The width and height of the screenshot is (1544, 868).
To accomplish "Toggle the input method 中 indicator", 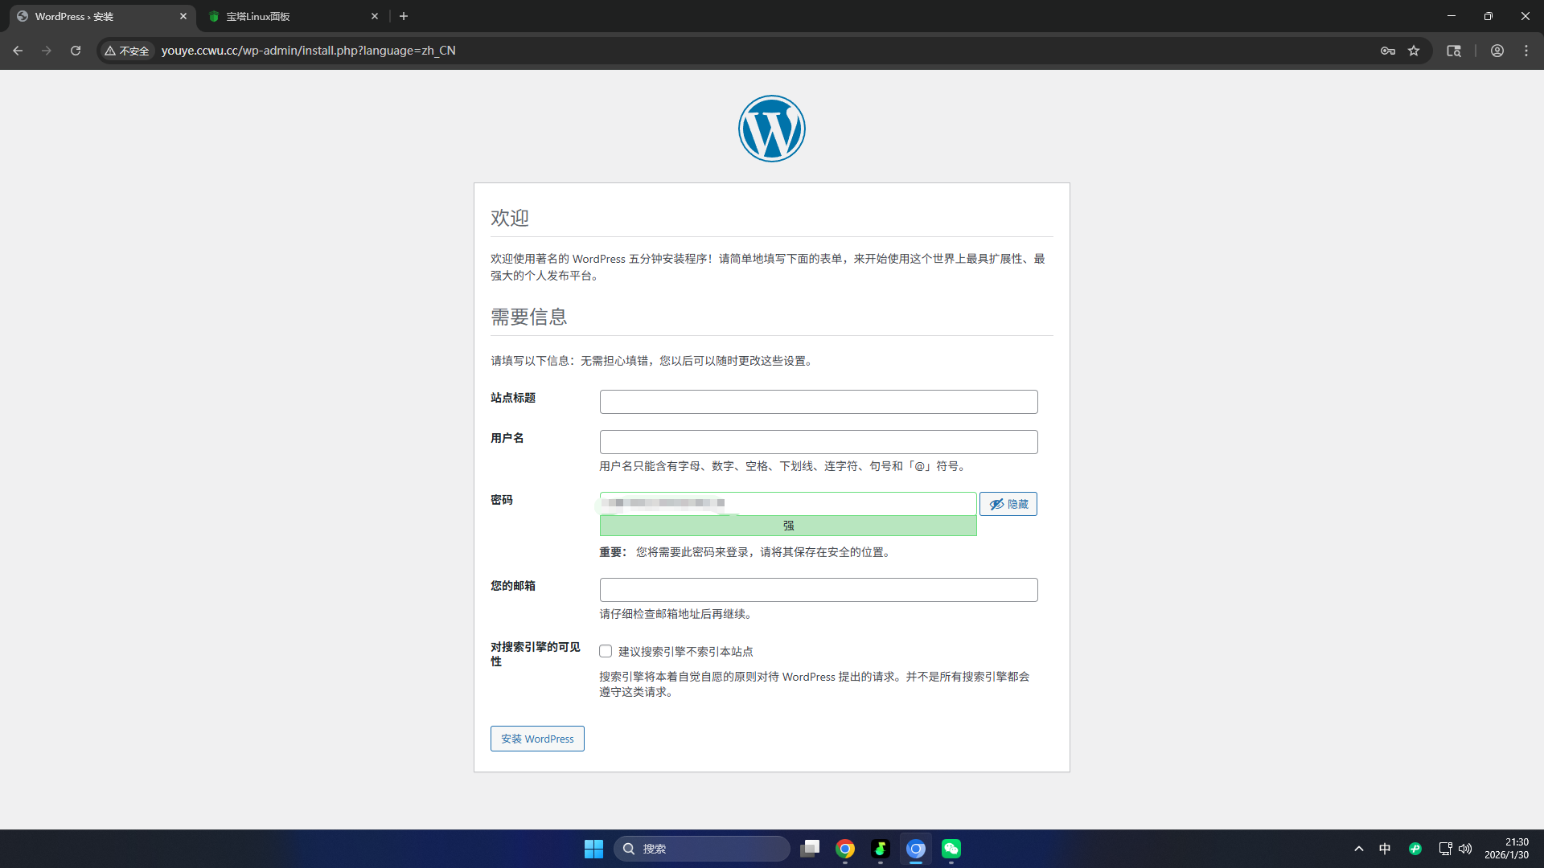I will [x=1385, y=849].
